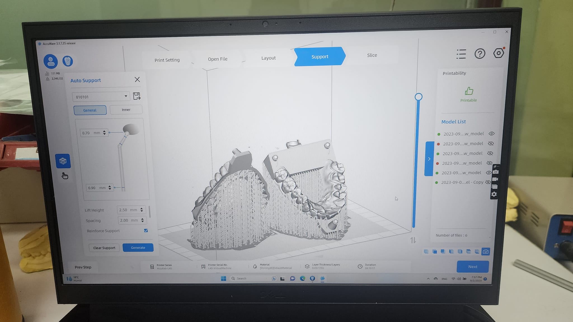Show hidden tray icons chevron
The height and width of the screenshot is (322, 573).
tap(428, 279)
